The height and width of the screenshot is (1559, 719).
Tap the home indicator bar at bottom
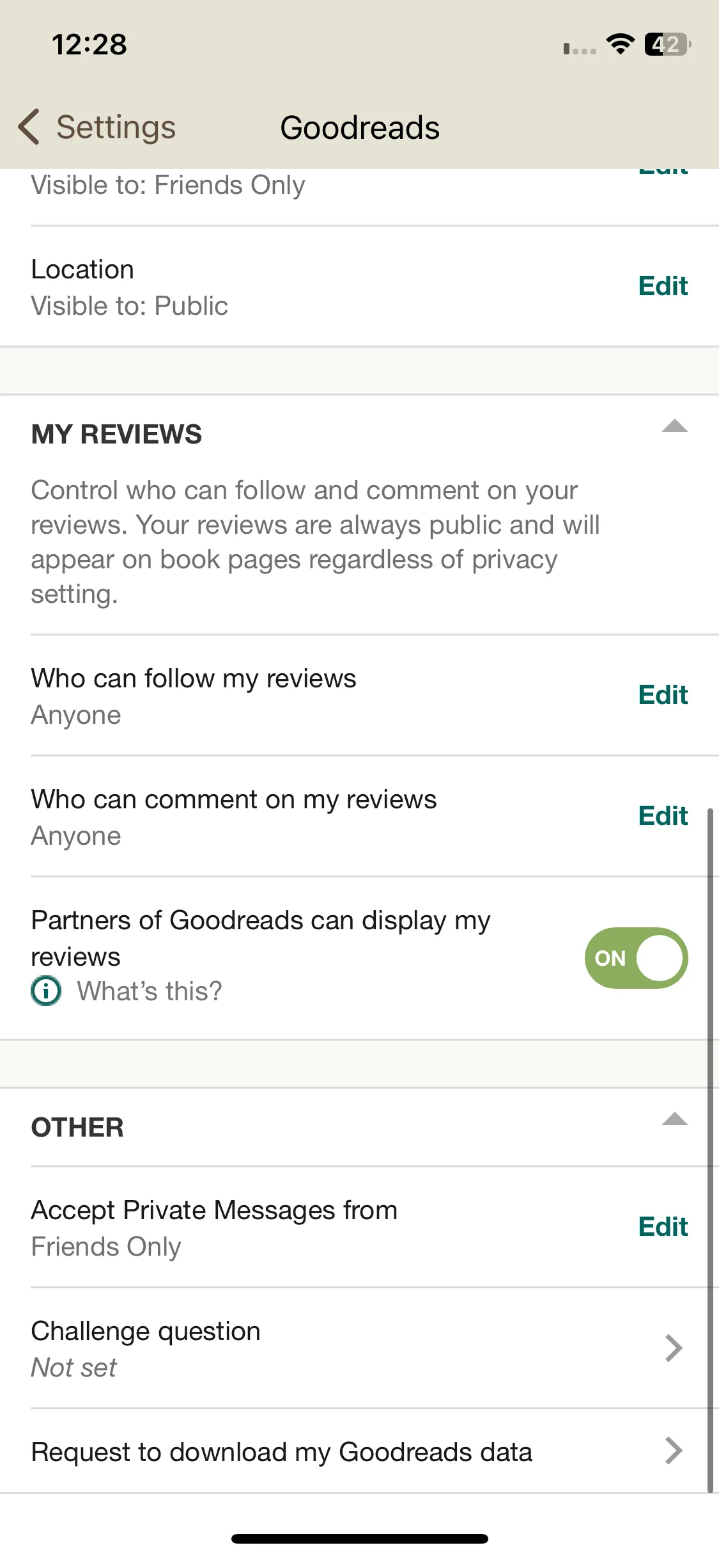(x=360, y=1539)
